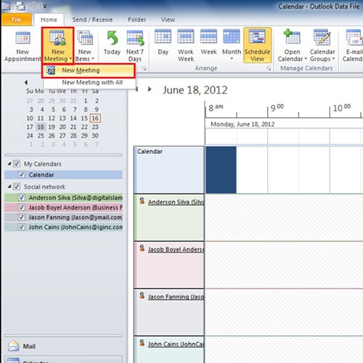Image resolution: width=363 pixels, height=363 pixels.
Task: Select June 16 in mini calendar
Action: pyautogui.click(x=95, y=118)
